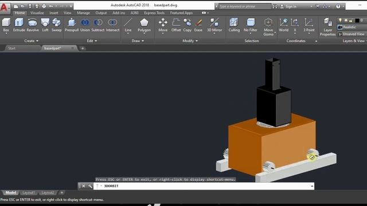
Task: Select the Revolve tool
Action: (x=33, y=25)
